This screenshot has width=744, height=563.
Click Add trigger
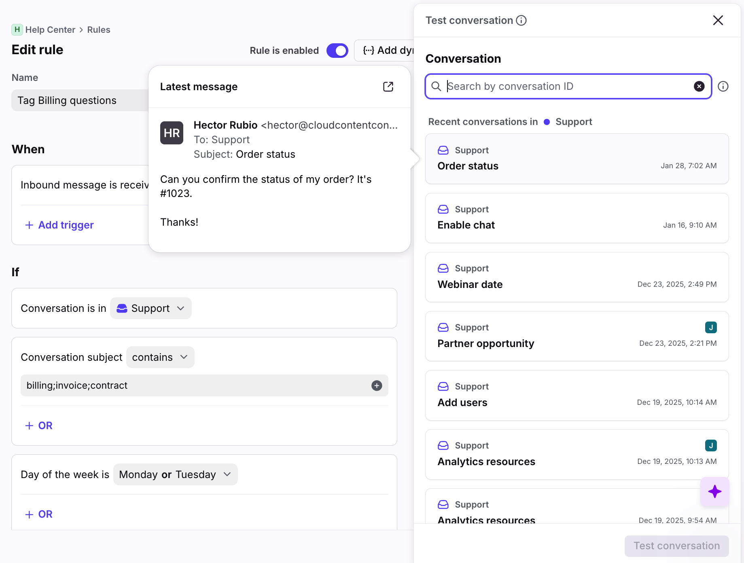click(59, 225)
